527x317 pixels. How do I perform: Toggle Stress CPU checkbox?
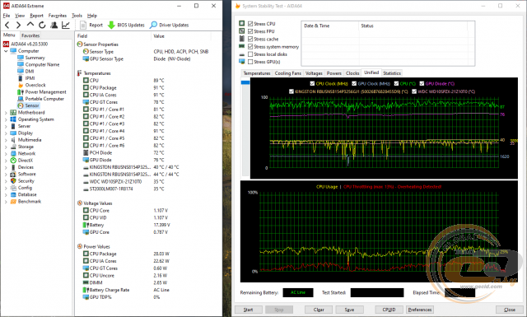pyautogui.click(x=250, y=24)
